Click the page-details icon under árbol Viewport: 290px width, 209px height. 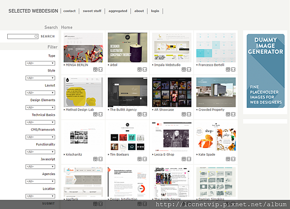pos(140,69)
